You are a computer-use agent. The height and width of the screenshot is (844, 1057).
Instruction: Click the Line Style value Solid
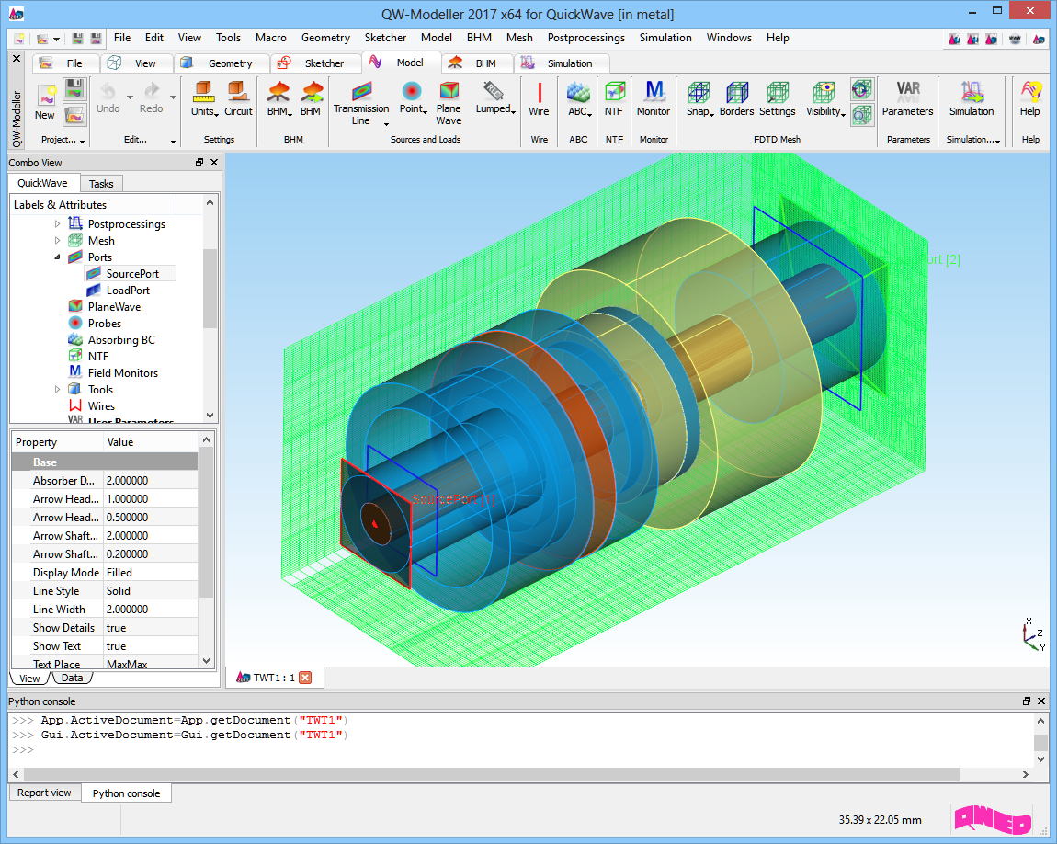pos(151,590)
